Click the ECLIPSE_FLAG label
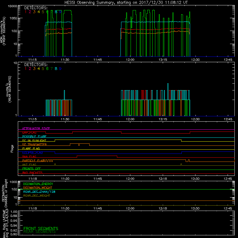The height and width of the screenshot is (238, 238). click(x=32, y=153)
